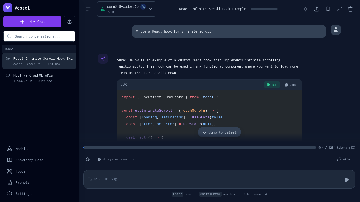This screenshot has height=202, width=360.
Task: Open chat settings via the gear icon
Action: [88, 159]
